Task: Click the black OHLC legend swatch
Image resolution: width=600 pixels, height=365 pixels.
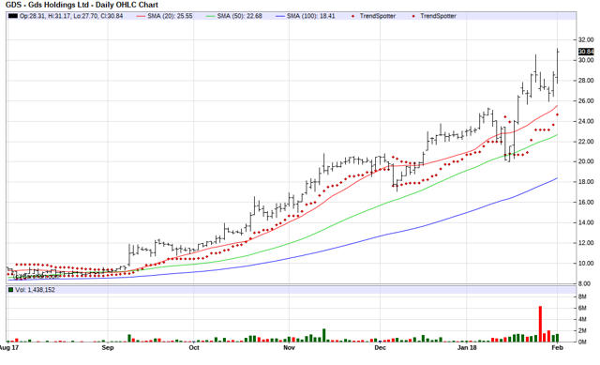Action: pos(13,16)
